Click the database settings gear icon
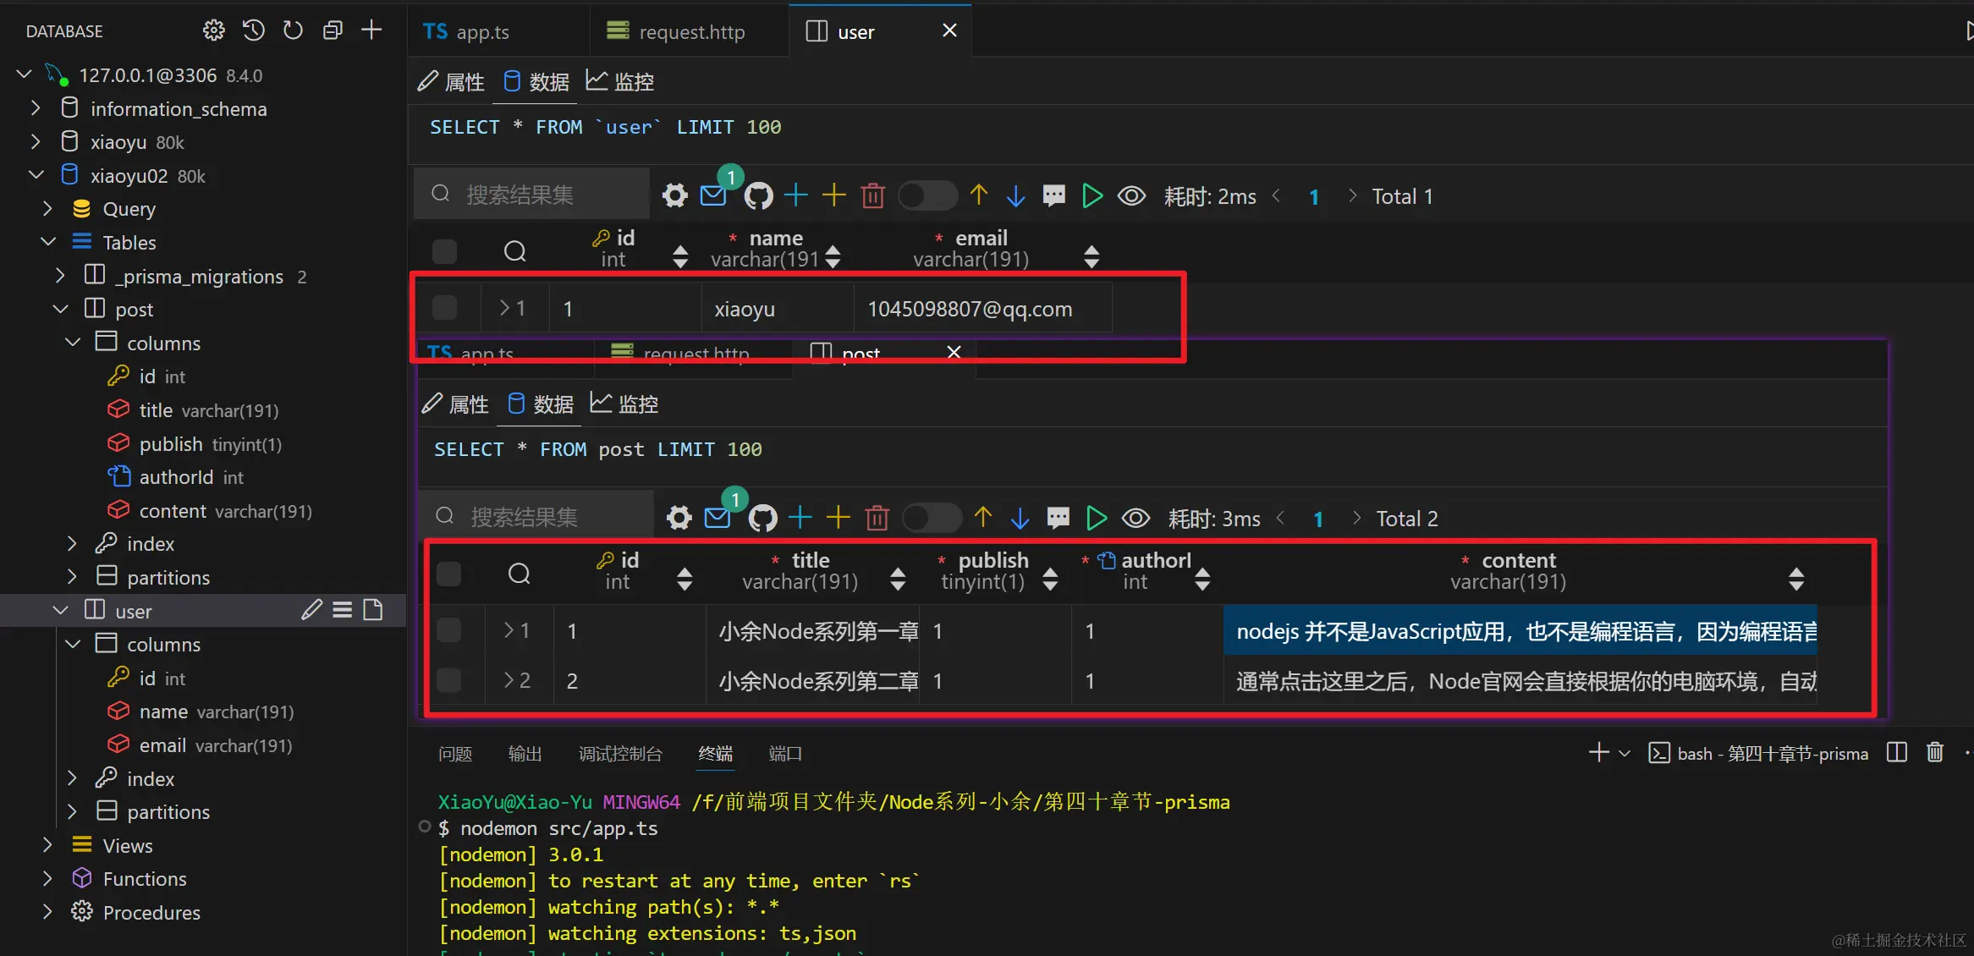 214,30
